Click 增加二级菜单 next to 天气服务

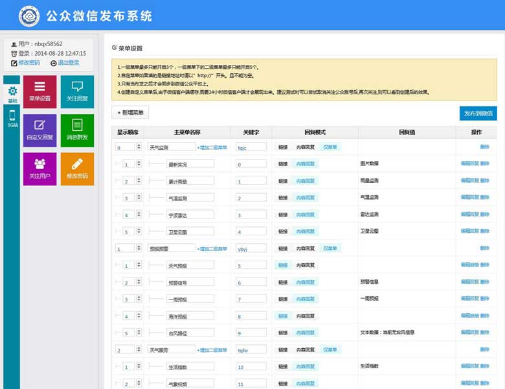[212, 349]
